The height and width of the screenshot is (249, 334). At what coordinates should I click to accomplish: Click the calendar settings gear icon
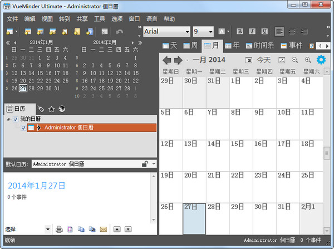coord(321,60)
